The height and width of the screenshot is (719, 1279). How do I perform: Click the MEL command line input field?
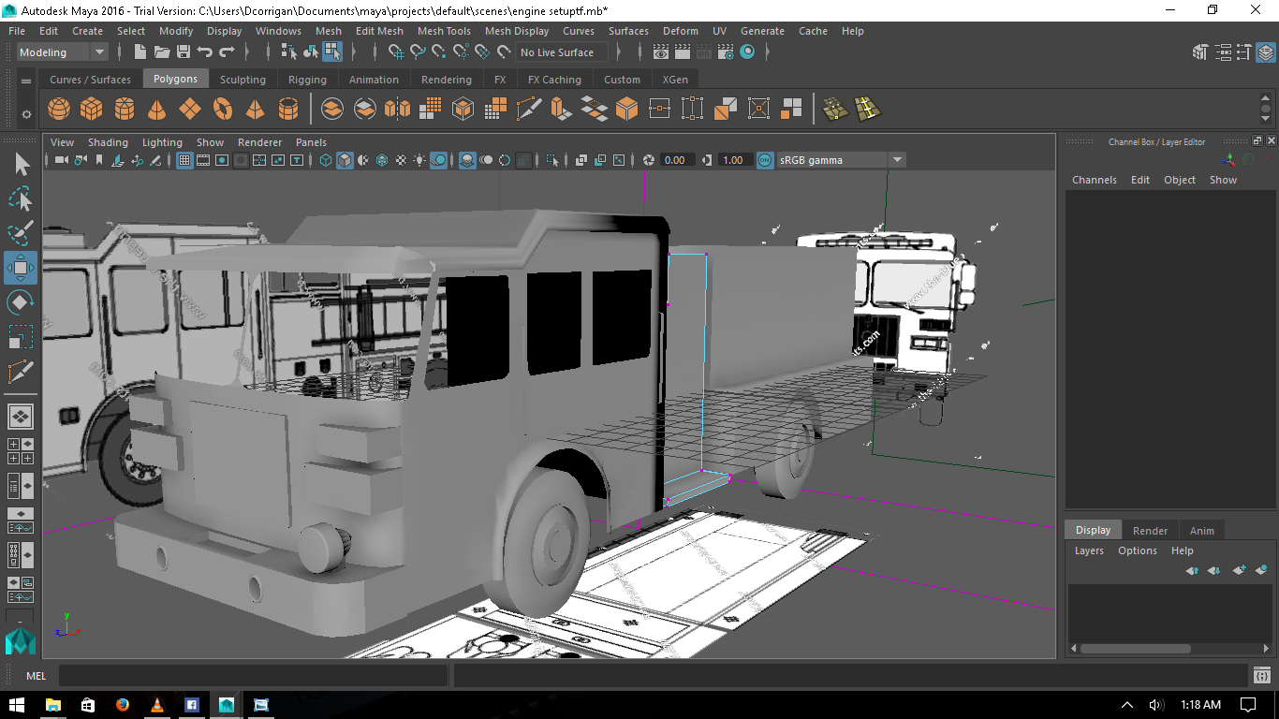click(253, 675)
